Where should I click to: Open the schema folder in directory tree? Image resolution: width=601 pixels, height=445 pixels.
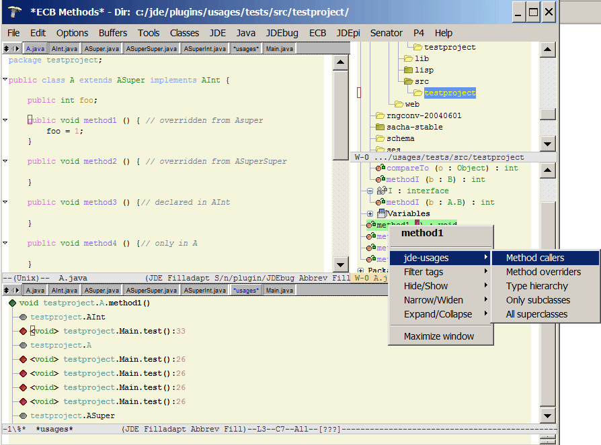[400, 138]
